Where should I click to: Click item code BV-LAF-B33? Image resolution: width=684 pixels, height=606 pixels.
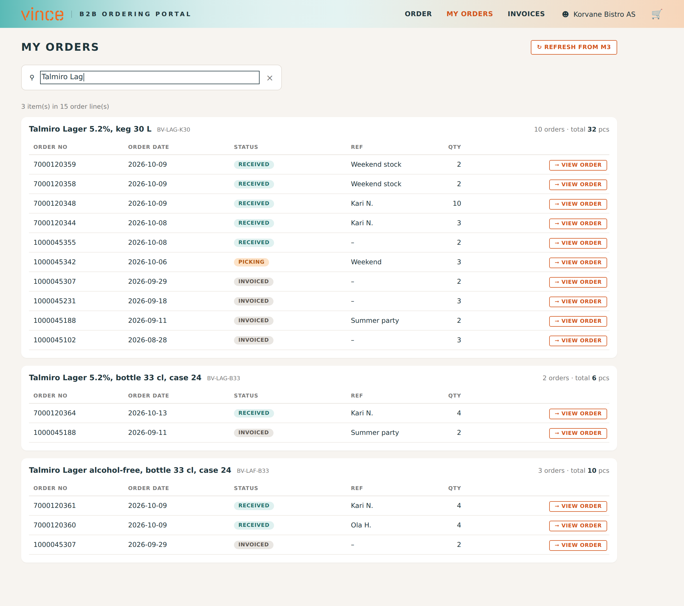click(253, 471)
